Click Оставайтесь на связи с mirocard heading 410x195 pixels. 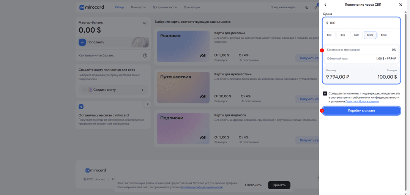104,115
